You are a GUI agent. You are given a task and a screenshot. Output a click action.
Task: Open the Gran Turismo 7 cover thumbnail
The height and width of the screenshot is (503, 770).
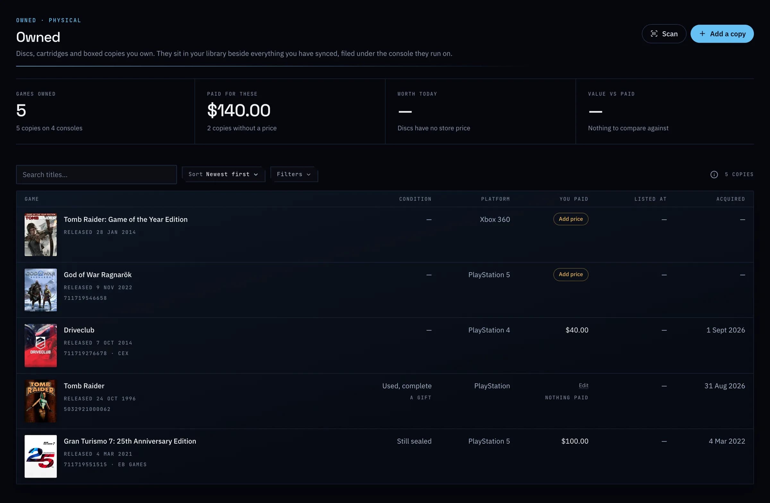[x=40, y=456]
